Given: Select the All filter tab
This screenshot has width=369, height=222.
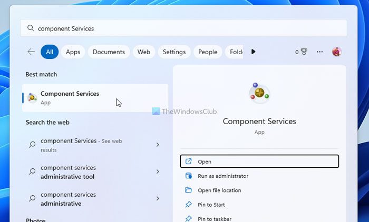Looking at the screenshot, I should click(x=50, y=52).
